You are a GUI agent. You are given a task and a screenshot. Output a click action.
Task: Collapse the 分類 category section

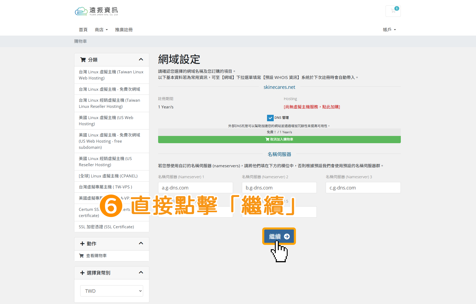tap(141, 59)
